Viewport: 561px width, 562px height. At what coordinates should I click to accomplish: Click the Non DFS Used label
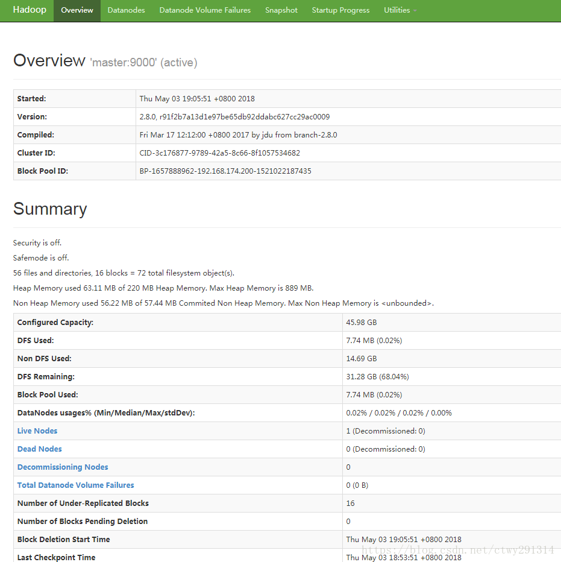pos(45,358)
